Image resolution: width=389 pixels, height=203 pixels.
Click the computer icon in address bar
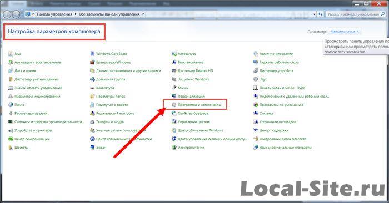pyautogui.click(x=28, y=14)
